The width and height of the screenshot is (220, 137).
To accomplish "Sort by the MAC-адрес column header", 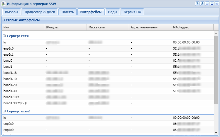I will (x=192, y=27).
